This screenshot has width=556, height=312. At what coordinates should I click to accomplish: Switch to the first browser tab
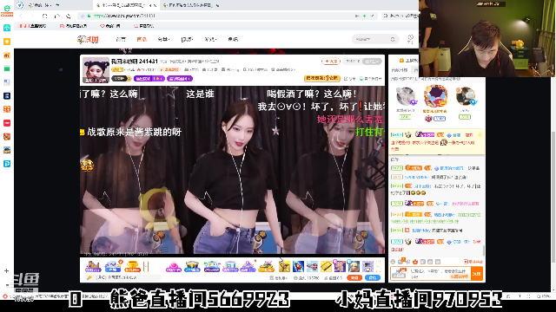pos(53,5)
